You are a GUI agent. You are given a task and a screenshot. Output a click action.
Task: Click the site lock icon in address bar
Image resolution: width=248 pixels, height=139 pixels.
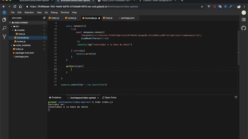point(27,7)
